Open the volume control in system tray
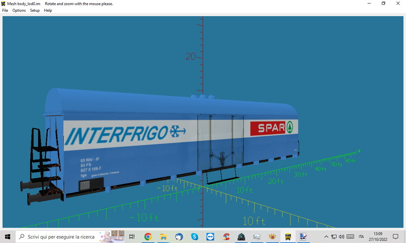The image size is (406, 243). [x=342, y=237]
